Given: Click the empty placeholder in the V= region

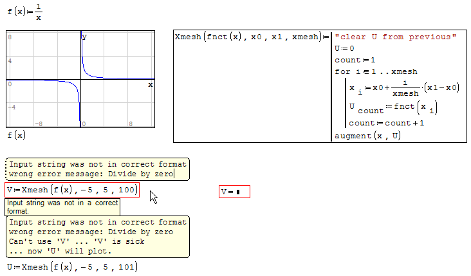Looking at the screenshot, I should (x=238, y=192).
